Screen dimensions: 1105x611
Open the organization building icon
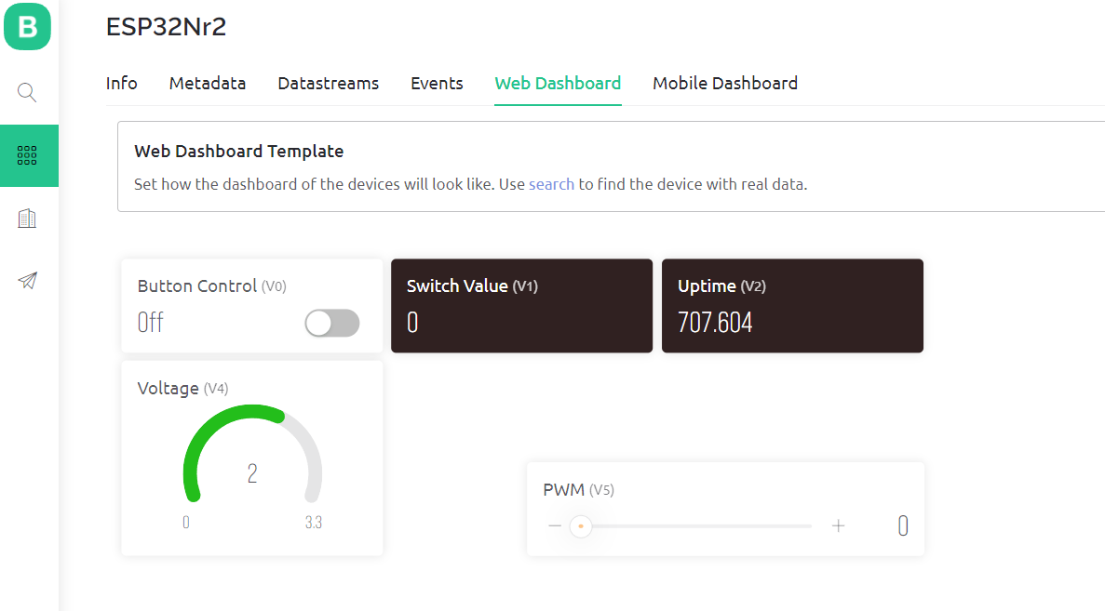[27, 219]
